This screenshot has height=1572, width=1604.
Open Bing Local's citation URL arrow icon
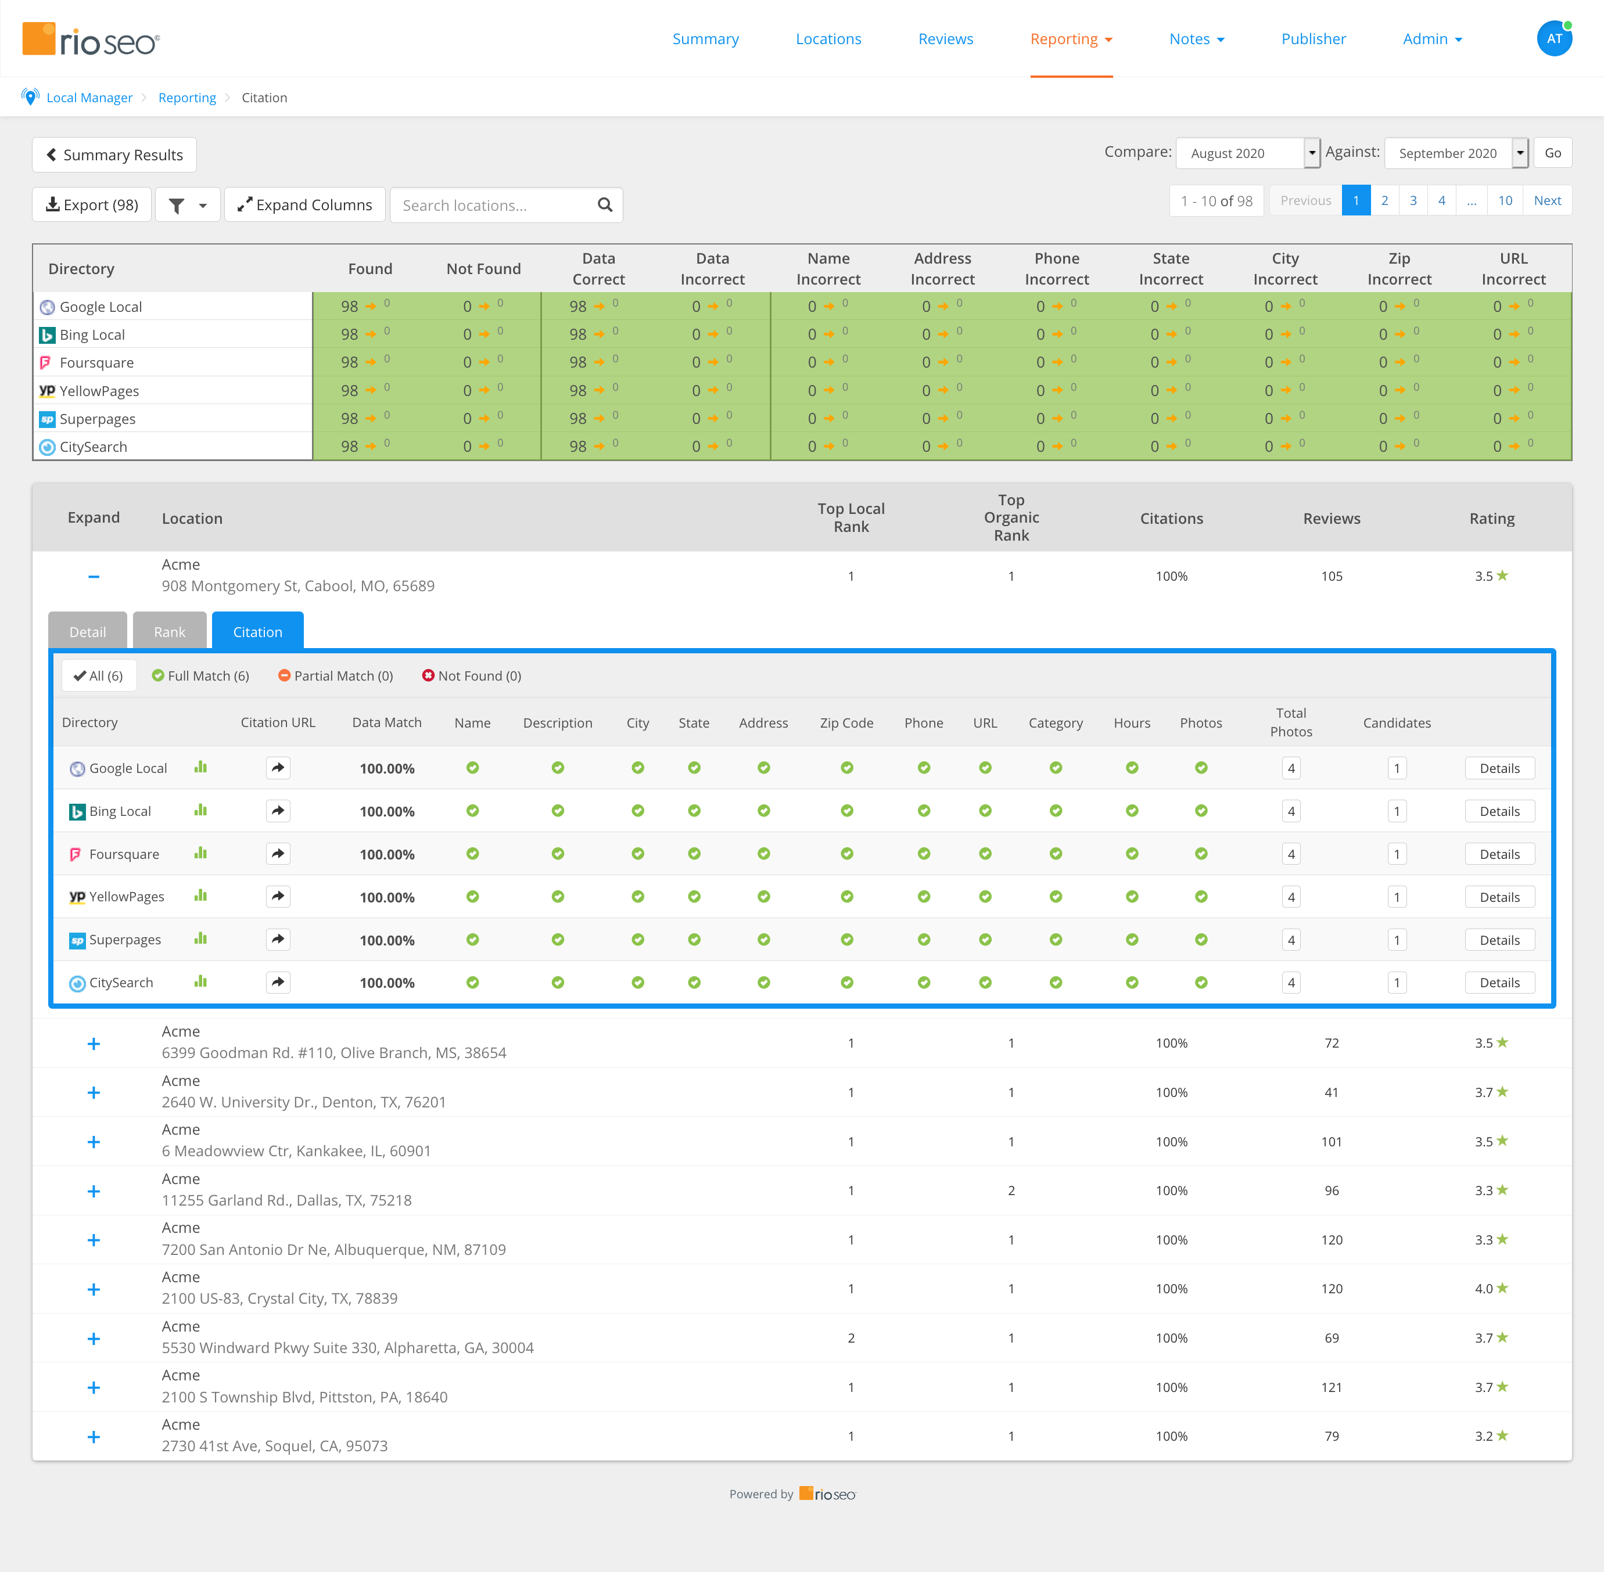click(x=278, y=811)
